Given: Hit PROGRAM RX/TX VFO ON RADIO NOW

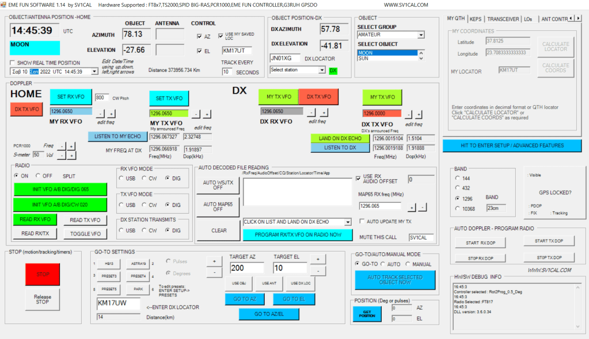Looking at the screenshot, I should point(297,234).
